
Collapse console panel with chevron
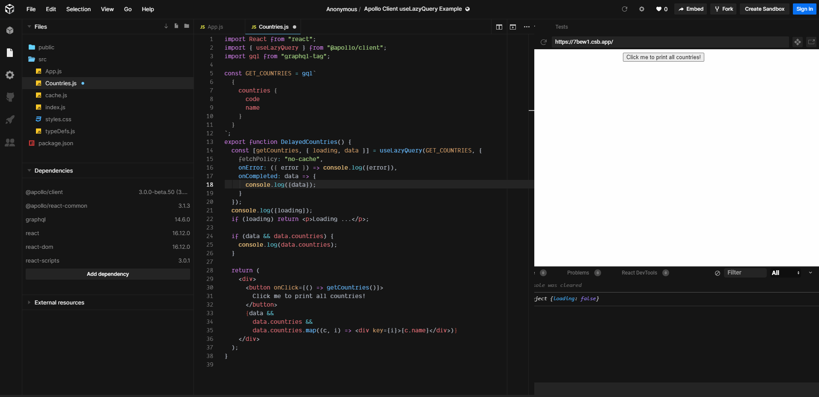tap(810, 273)
